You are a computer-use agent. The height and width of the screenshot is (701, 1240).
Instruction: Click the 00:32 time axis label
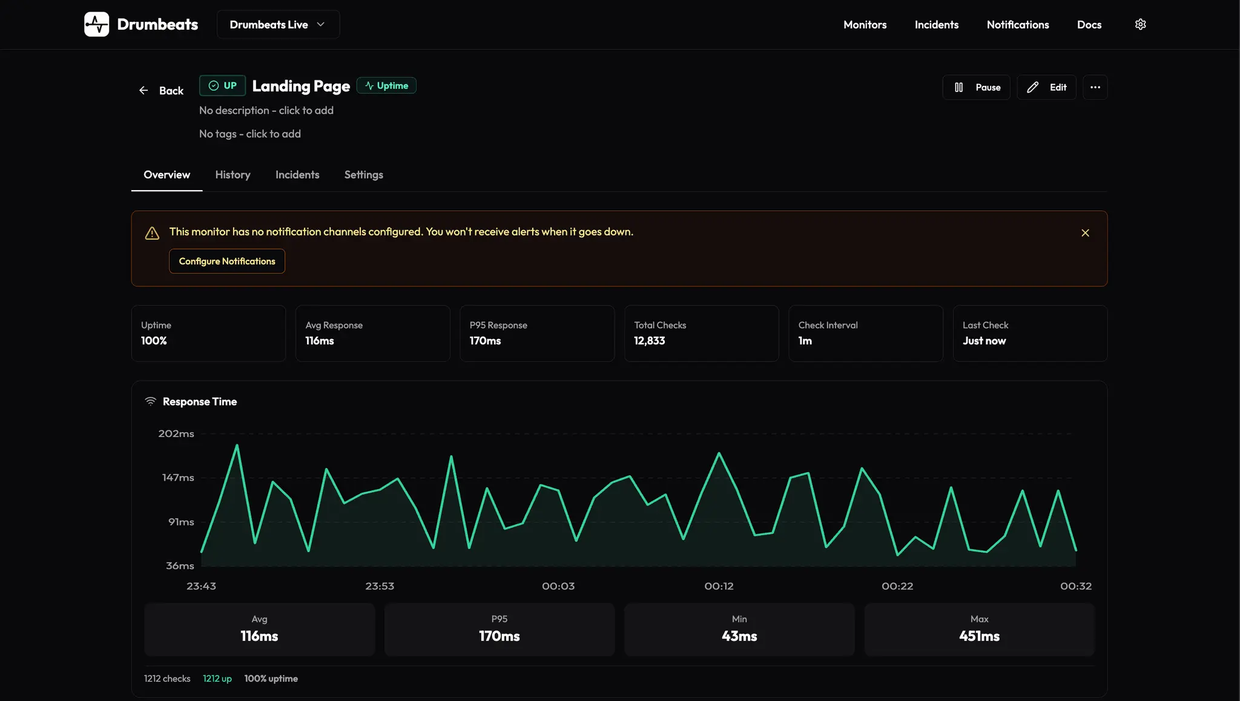[x=1076, y=586]
